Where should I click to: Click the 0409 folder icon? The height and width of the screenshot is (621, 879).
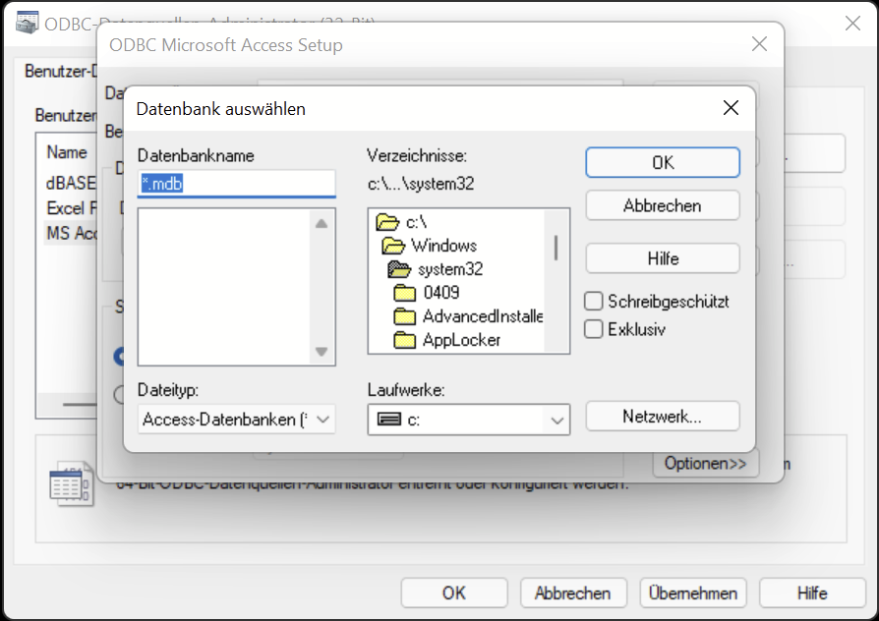coord(405,293)
